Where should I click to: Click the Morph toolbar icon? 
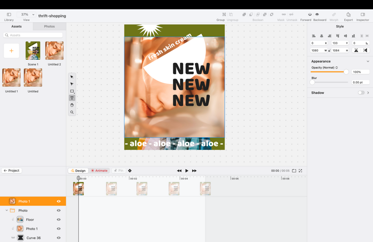[x=334, y=15]
